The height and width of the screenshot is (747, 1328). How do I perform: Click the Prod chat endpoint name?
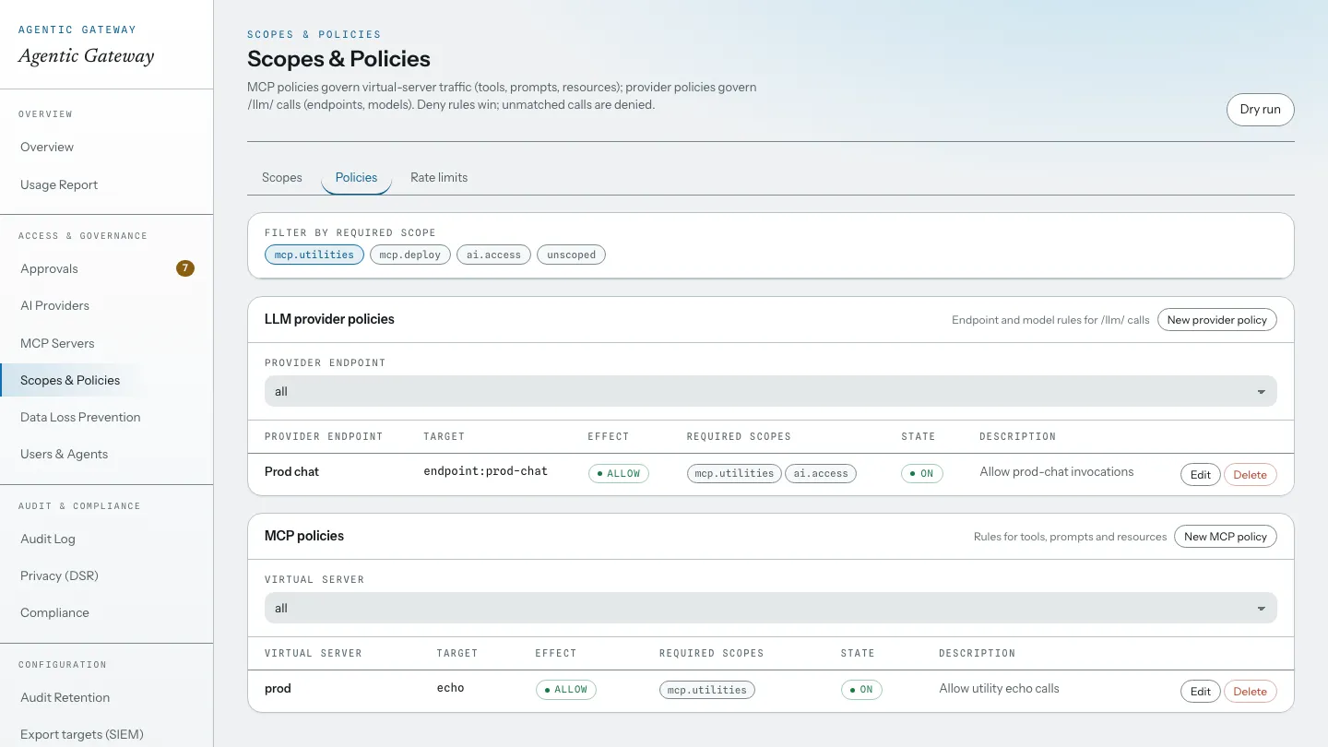[291, 471]
